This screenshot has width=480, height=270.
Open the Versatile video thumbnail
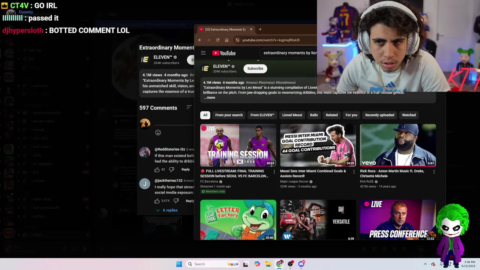tap(318, 220)
